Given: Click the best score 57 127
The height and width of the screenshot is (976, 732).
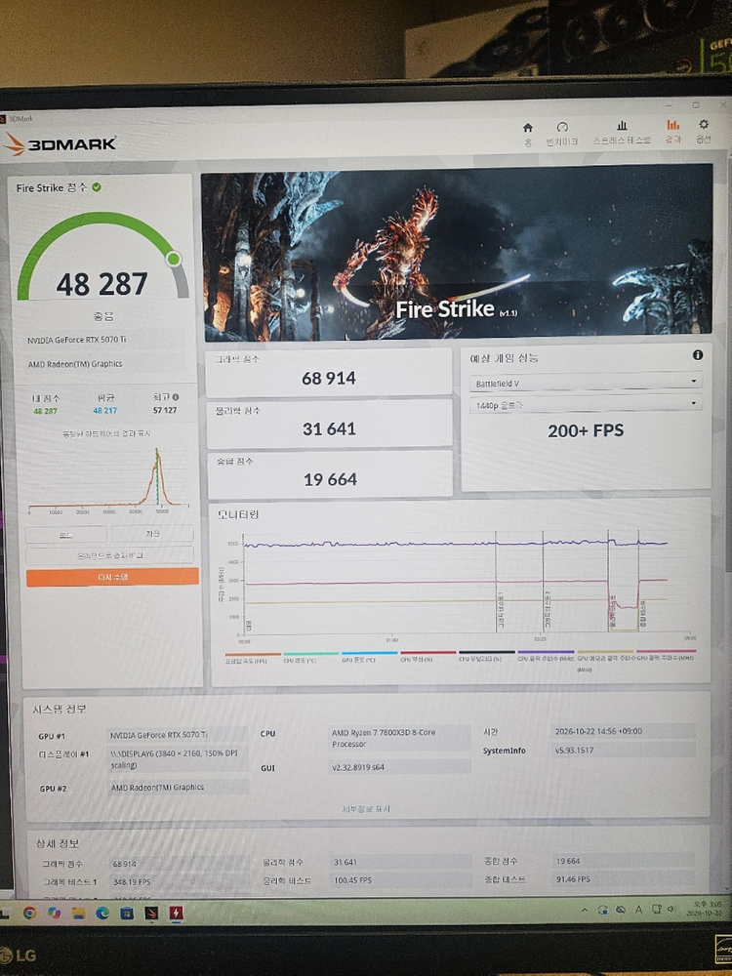Looking at the screenshot, I should 165,410.
